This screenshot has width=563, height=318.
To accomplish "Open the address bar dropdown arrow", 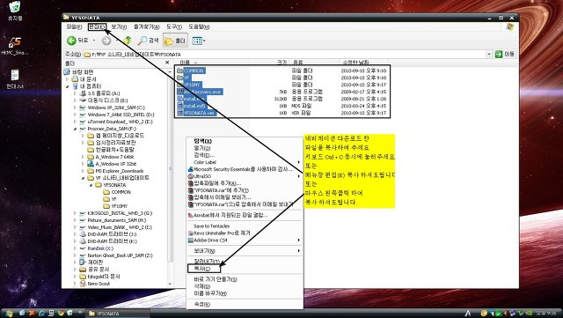I will pyautogui.click(x=489, y=54).
